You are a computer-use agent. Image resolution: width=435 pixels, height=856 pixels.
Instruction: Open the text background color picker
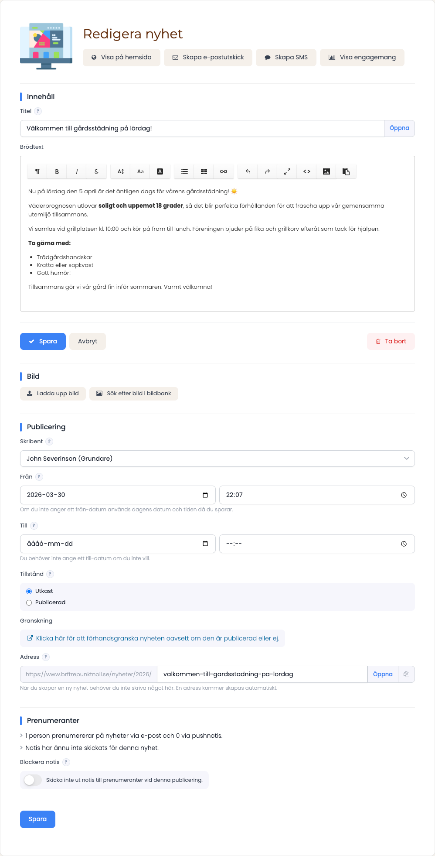pos(160,171)
